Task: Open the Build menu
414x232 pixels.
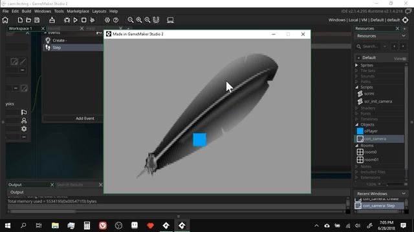Action: coord(27,11)
